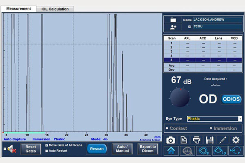Open the Measurement tab
This screenshot has height=163, width=245.
19,9
